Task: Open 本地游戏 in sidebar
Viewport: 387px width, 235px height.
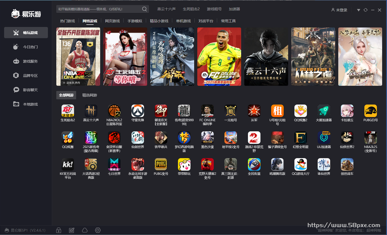Action: click(x=26, y=104)
